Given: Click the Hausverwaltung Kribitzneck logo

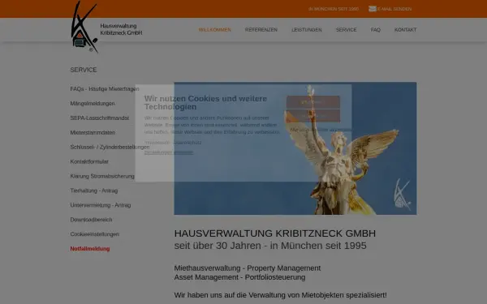Looking at the screenshot, I should coord(106,28).
